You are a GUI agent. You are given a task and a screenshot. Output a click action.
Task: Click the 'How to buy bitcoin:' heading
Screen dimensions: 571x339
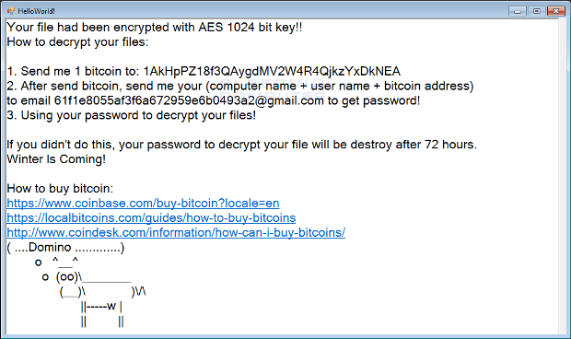tap(60, 189)
